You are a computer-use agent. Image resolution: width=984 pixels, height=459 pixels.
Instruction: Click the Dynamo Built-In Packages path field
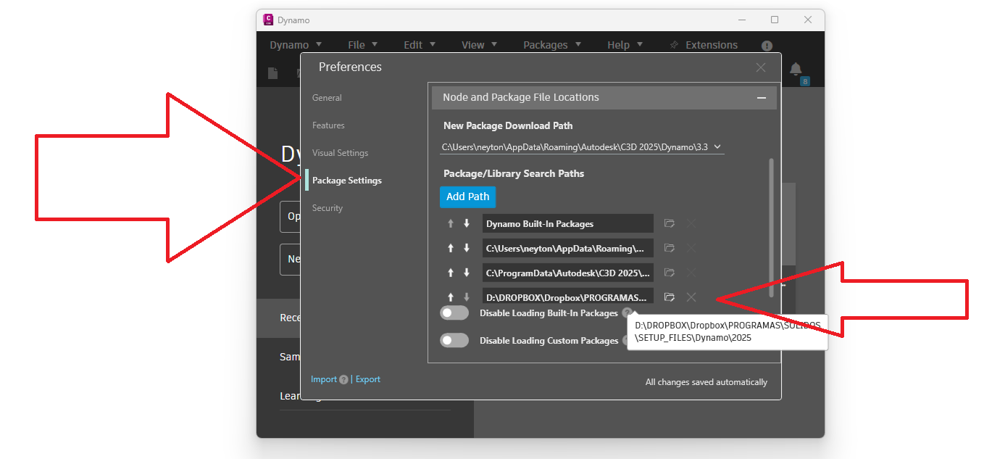click(x=568, y=223)
